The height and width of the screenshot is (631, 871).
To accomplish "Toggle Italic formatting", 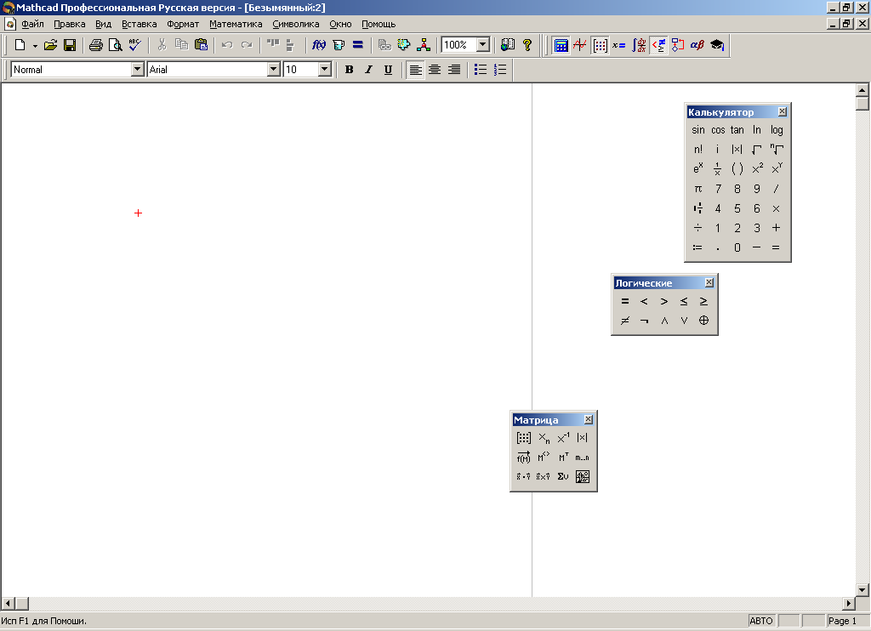I will (368, 70).
